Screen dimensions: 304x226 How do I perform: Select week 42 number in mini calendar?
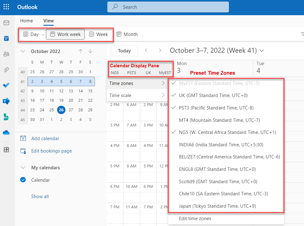(22, 91)
